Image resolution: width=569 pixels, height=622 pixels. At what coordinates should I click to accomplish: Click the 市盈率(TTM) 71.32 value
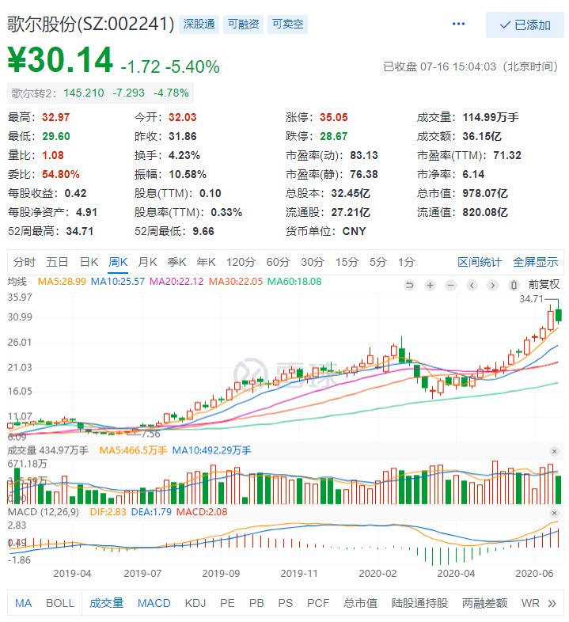507,155
